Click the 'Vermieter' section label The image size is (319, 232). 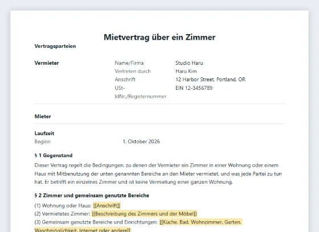point(47,63)
